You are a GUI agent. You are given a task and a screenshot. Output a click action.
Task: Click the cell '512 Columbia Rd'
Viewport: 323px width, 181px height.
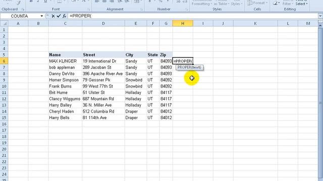point(103,112)
